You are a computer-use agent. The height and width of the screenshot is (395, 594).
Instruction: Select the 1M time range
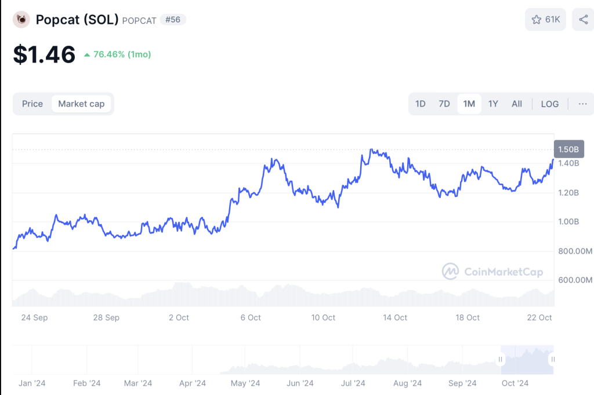(x=469, y=104)
